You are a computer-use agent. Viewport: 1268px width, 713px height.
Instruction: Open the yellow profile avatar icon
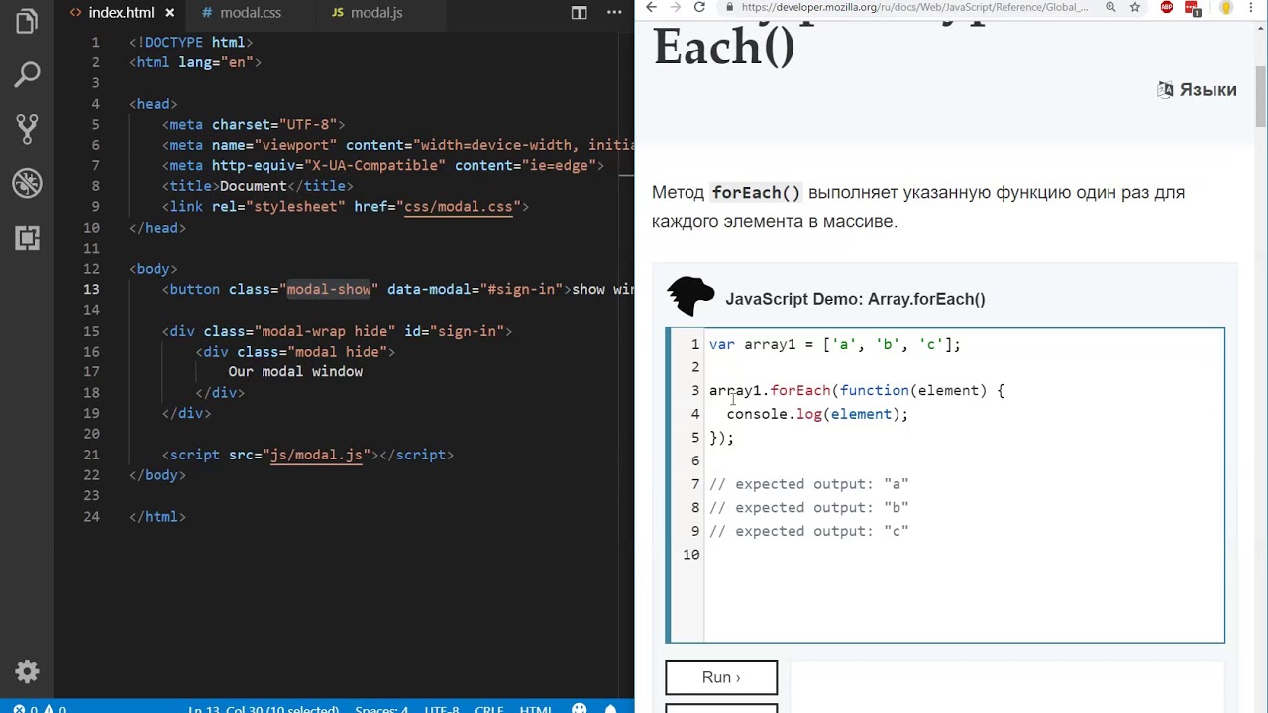pyautogui.click(x=1226, y=7)
